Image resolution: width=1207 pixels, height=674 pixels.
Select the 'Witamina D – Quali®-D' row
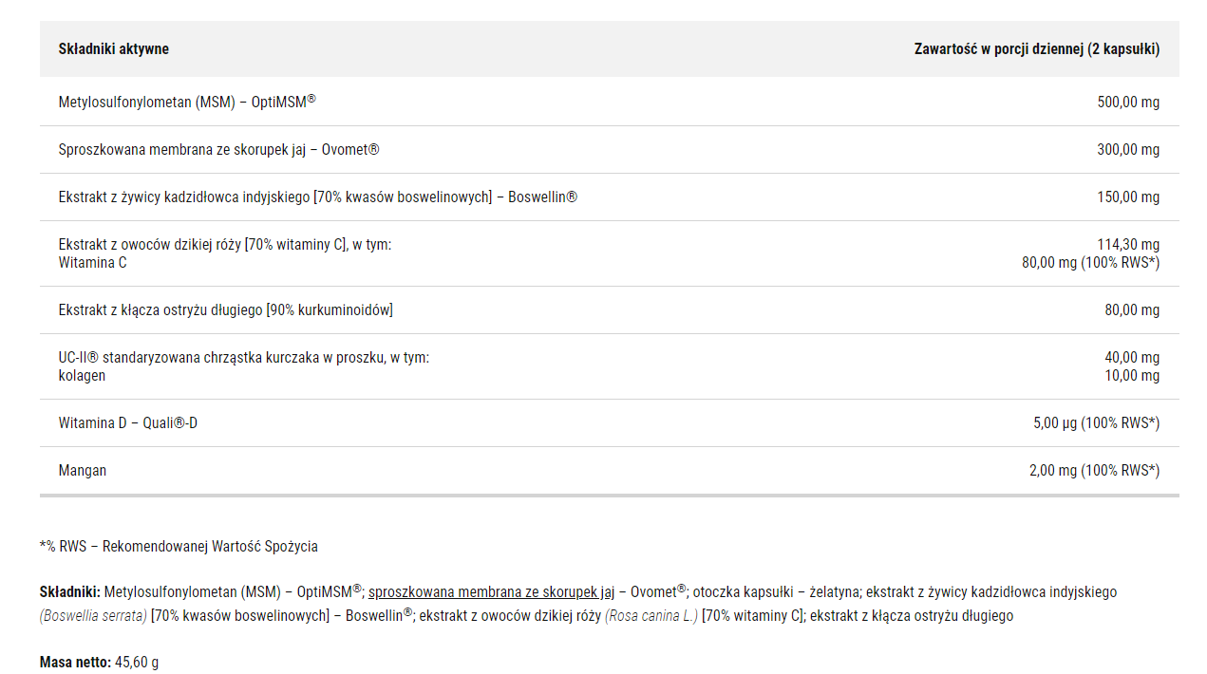click(609, 423)
